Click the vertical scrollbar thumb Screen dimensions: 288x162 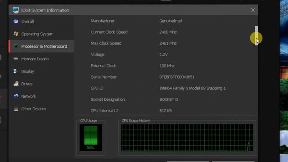click(x=256, y=36)
